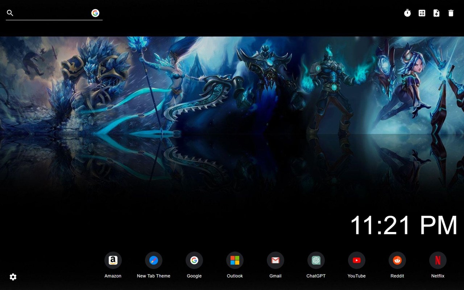
Task: Open the Google shortcut in the bottom row
Action: [x=194, y=260]
